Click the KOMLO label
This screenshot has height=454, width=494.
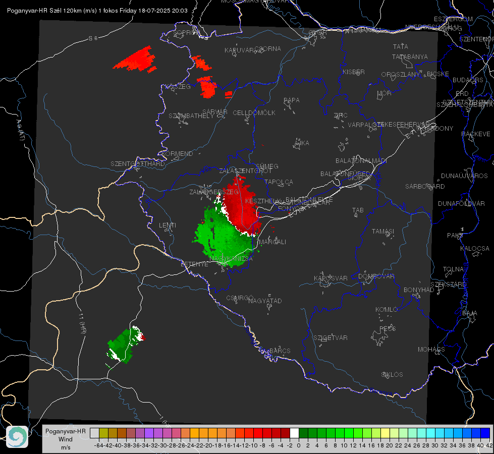[x=387, y=310]
